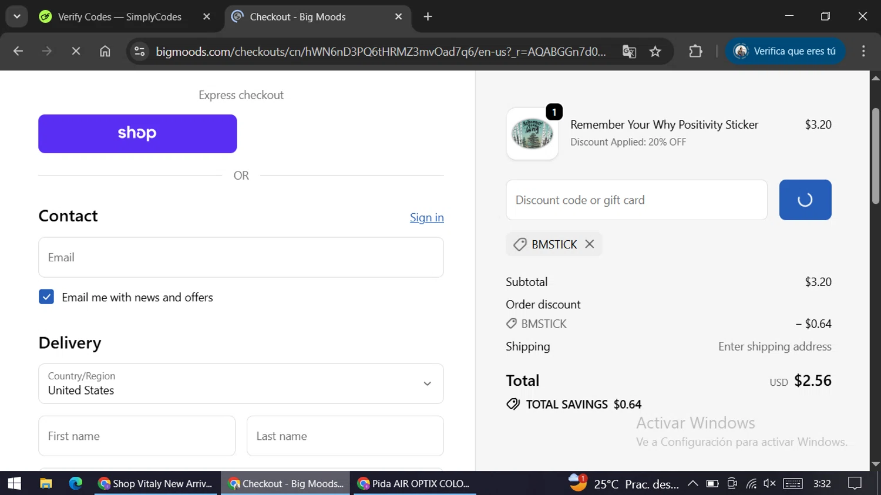Click the muted volume icon
Viewport: 881px width, 495px height.
[x=769, y=483]
